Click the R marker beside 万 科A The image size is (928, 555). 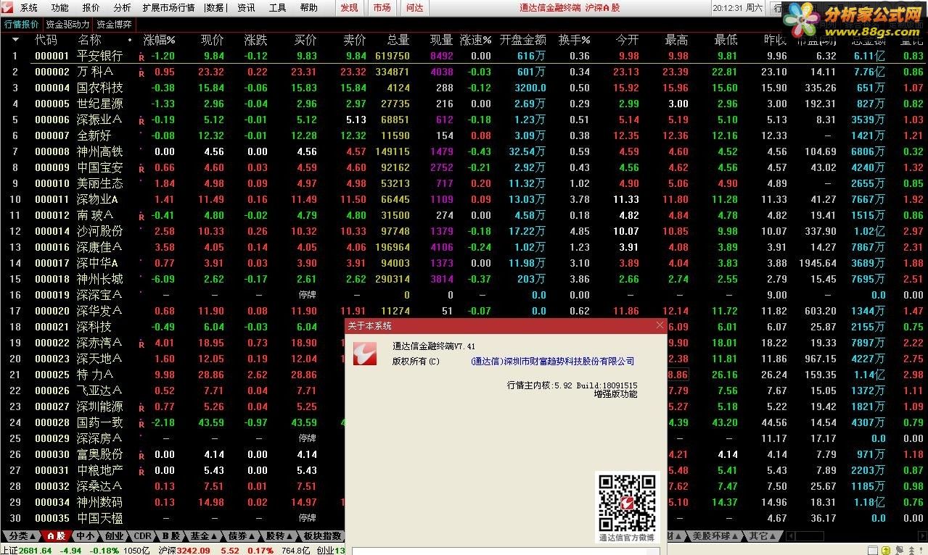pos(141,72)
